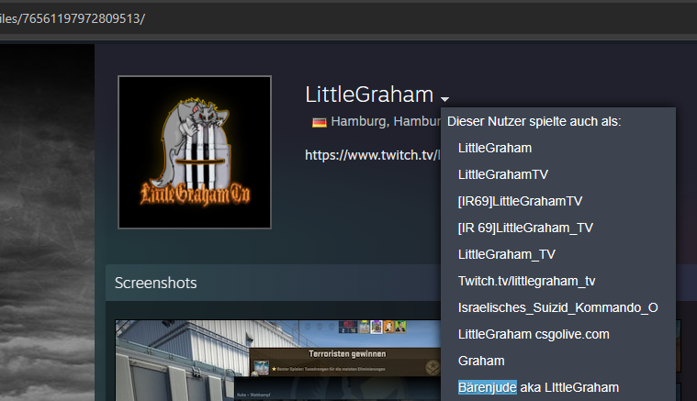Select 'LittleGraham' in the alias list
This screenshot has width=697, height=401.
click(495, 148)
